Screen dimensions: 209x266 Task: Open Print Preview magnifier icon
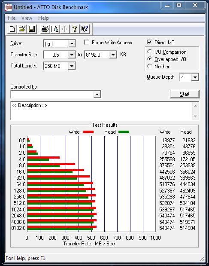(x=55, y=29)
